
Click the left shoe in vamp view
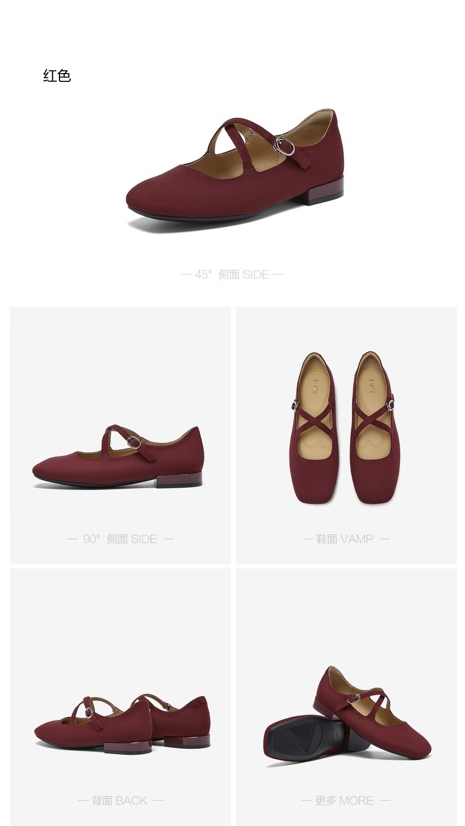314,427
